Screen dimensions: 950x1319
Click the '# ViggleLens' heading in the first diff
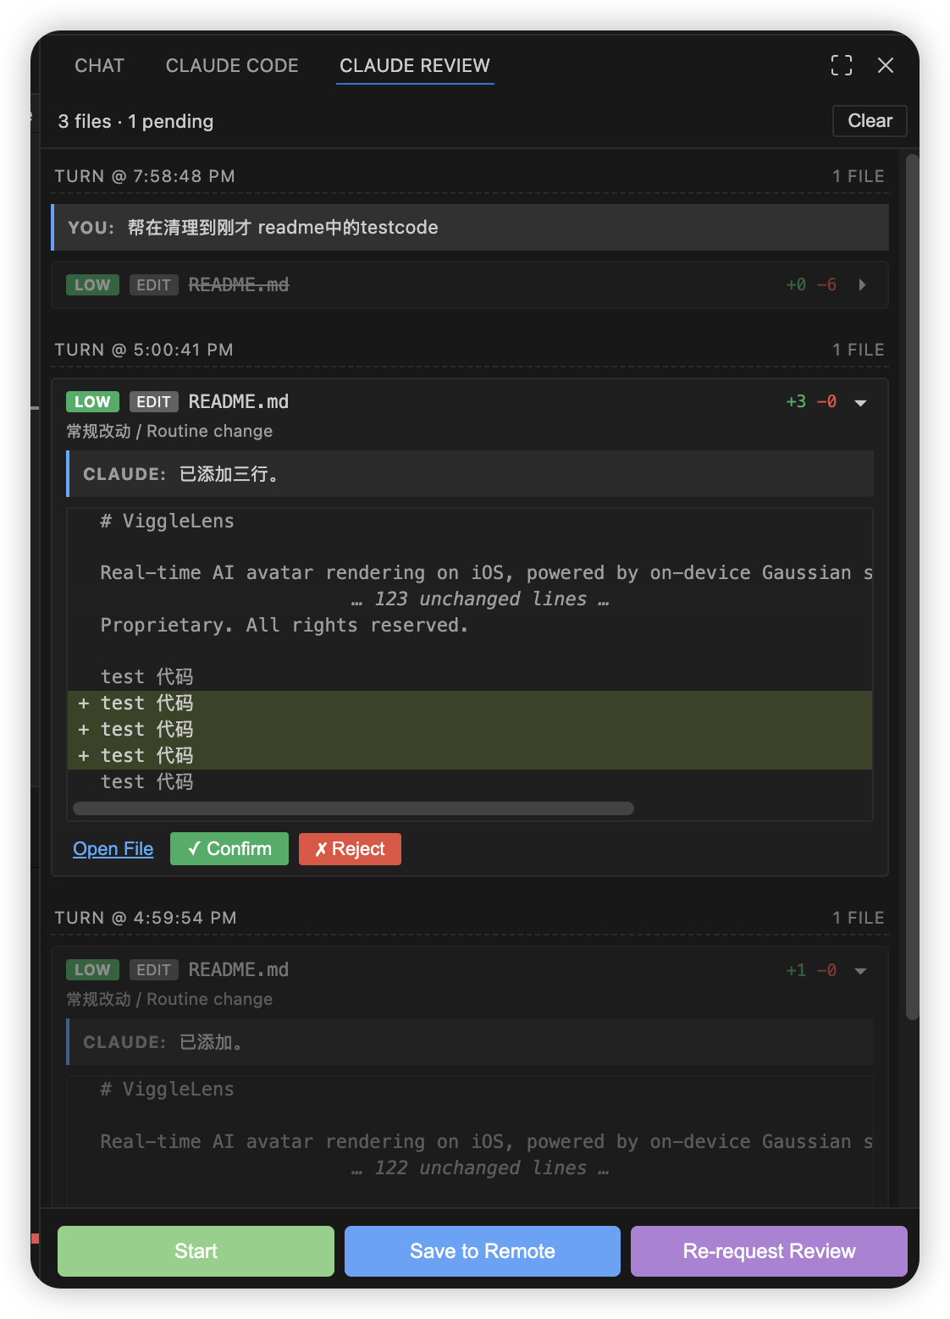point(168,521)
